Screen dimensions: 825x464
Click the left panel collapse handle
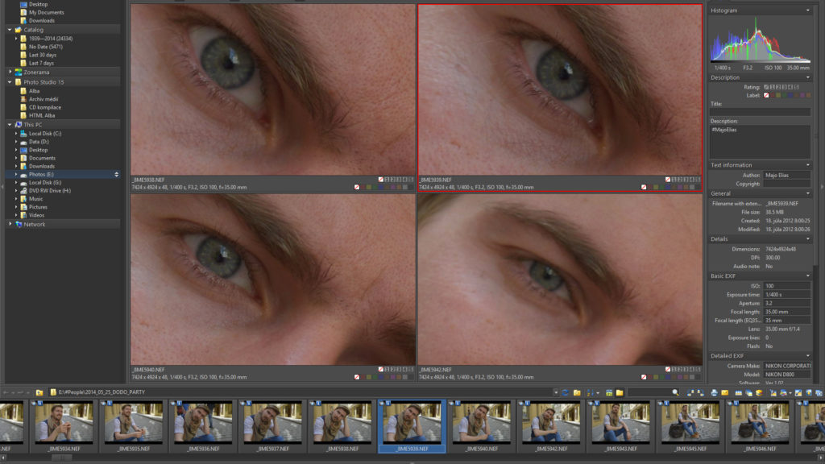click(x=2, y=187)
